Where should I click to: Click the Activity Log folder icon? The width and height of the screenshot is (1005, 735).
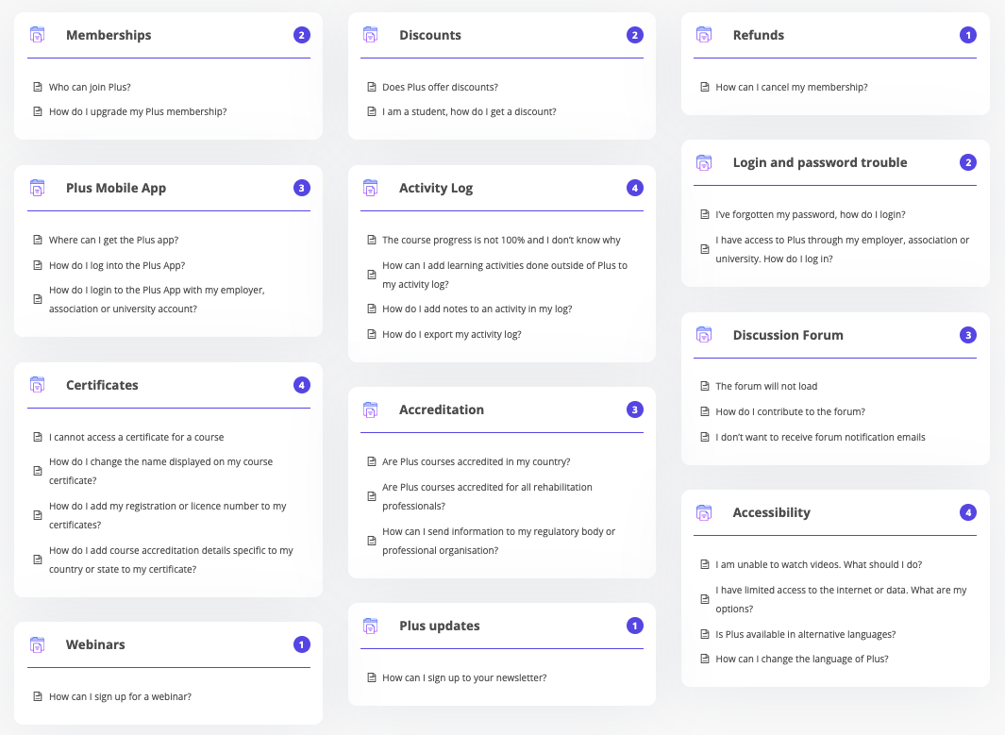(x=371, y=188)
